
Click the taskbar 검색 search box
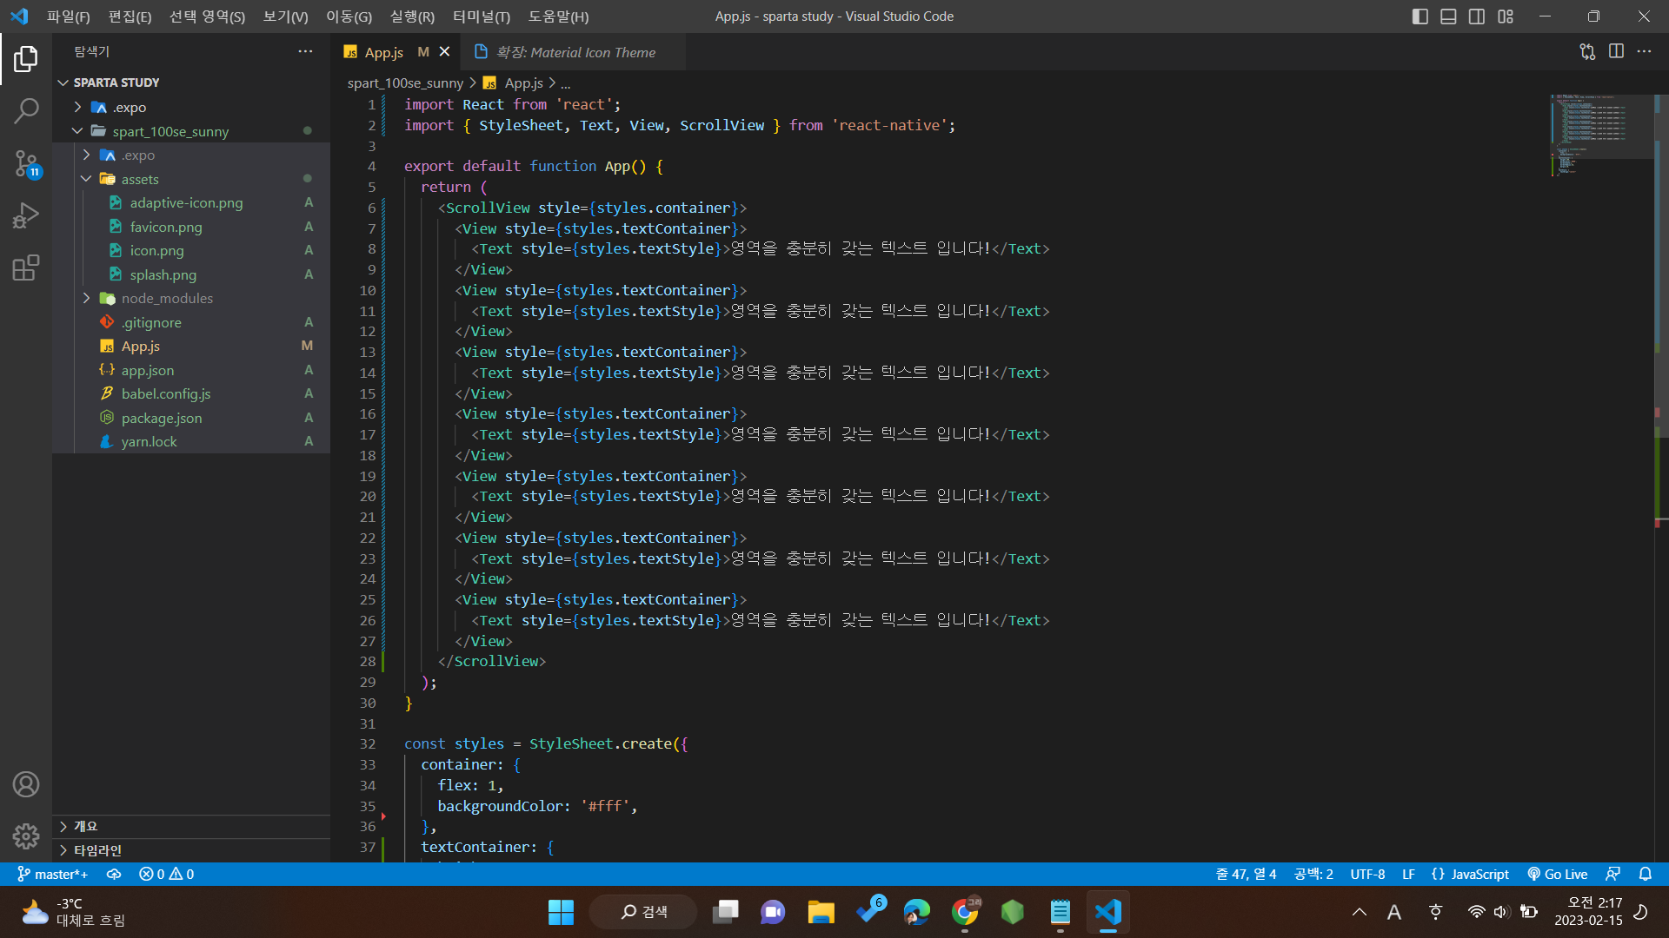tap(643, 912)
